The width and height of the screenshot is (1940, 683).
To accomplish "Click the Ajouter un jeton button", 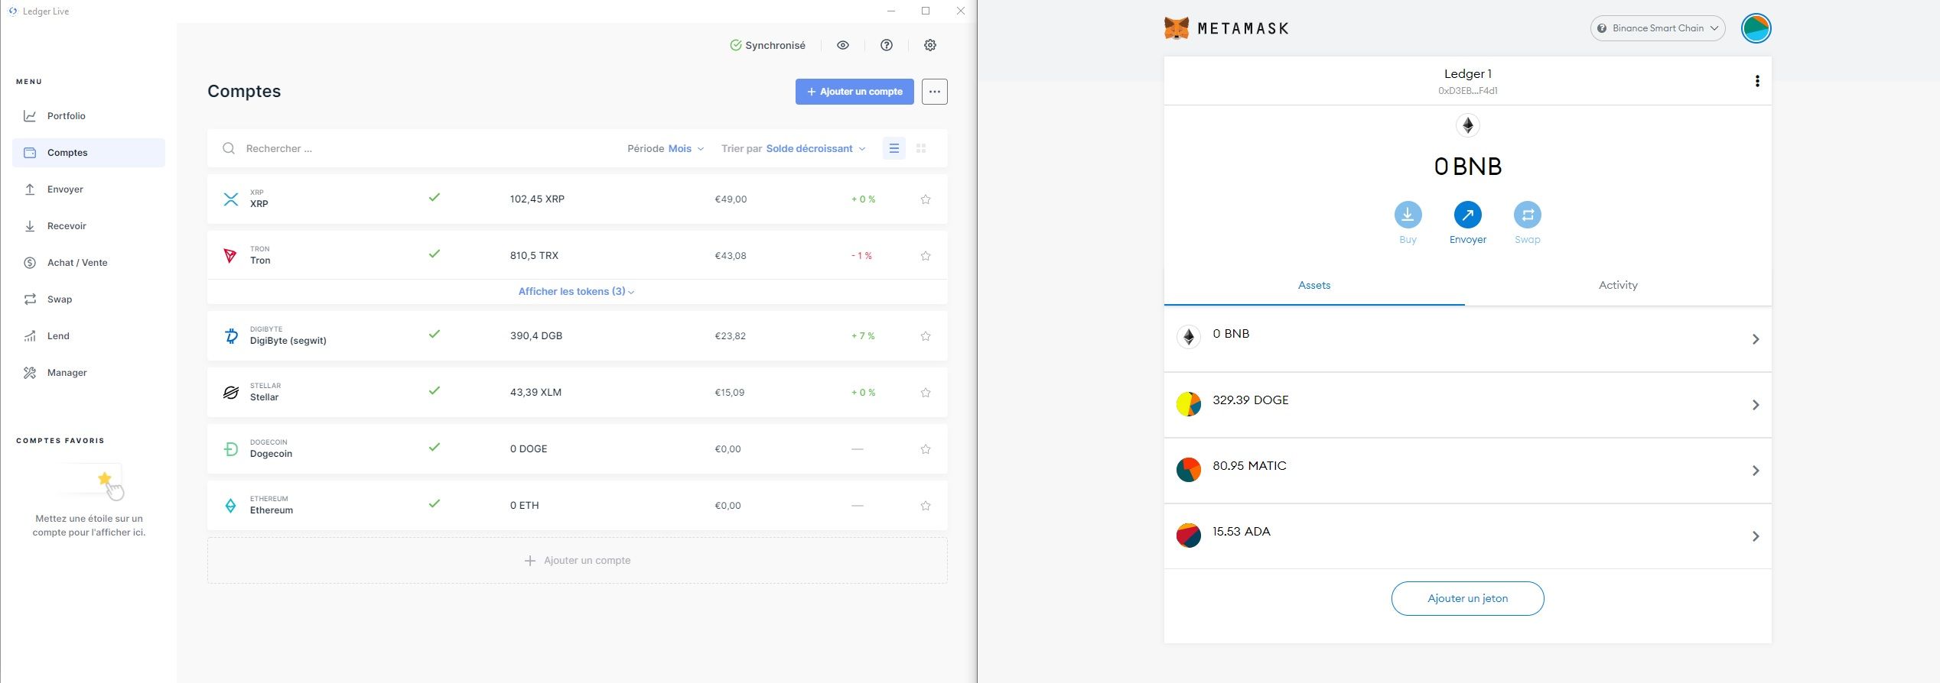I will [1466, 598].
